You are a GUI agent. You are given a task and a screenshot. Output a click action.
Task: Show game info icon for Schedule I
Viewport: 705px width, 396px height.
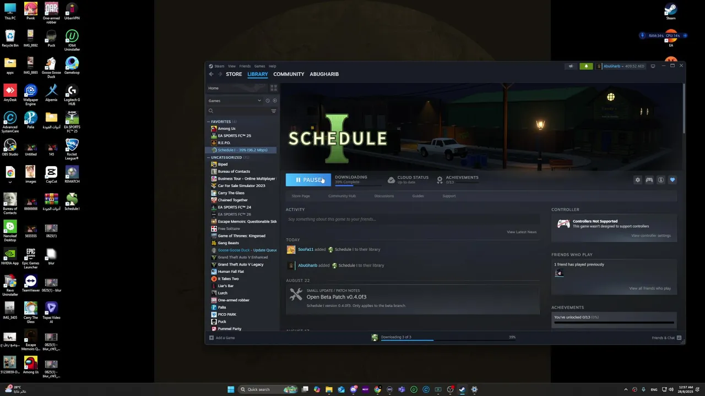(x=661, y=180)
